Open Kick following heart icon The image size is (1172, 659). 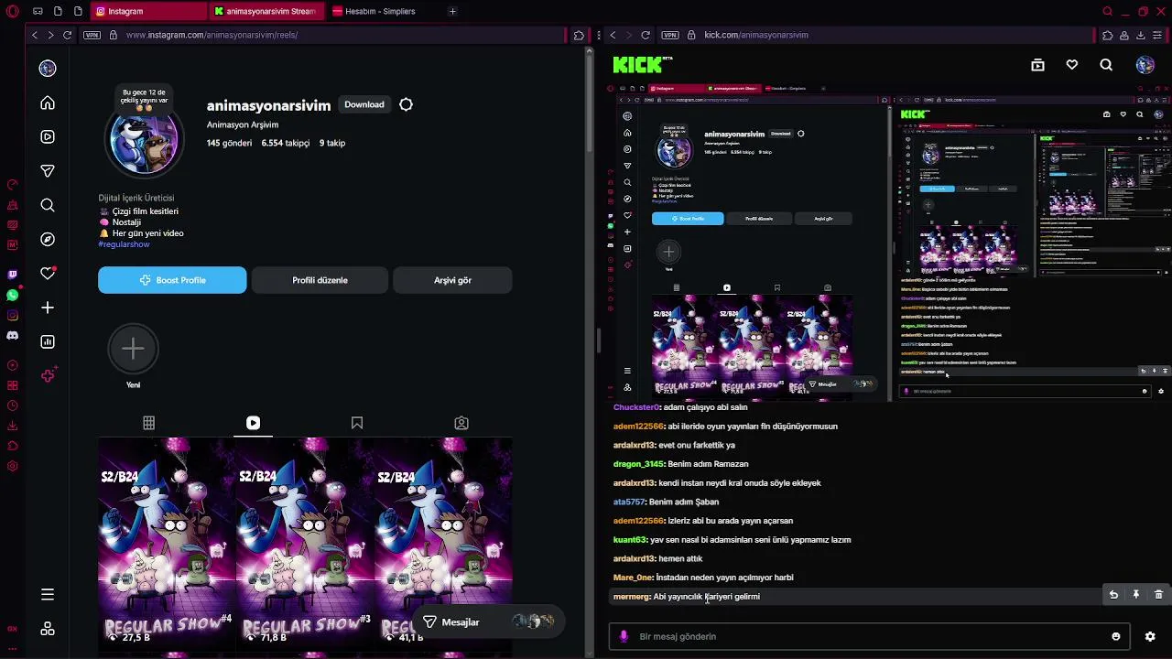pyautogui.click(x=1071, y=65)
